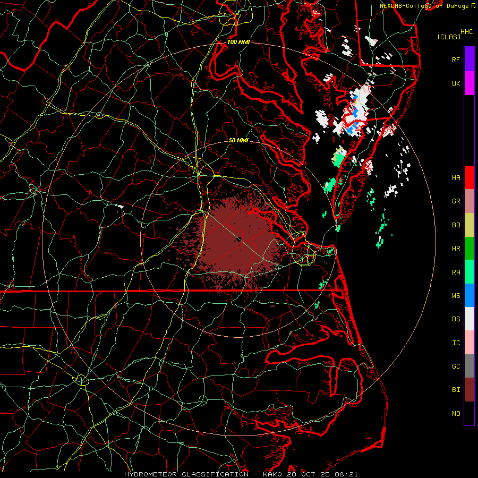Click the white DS color swatch
The height and width of the screenshot is (478, 478).
point(469,319)
